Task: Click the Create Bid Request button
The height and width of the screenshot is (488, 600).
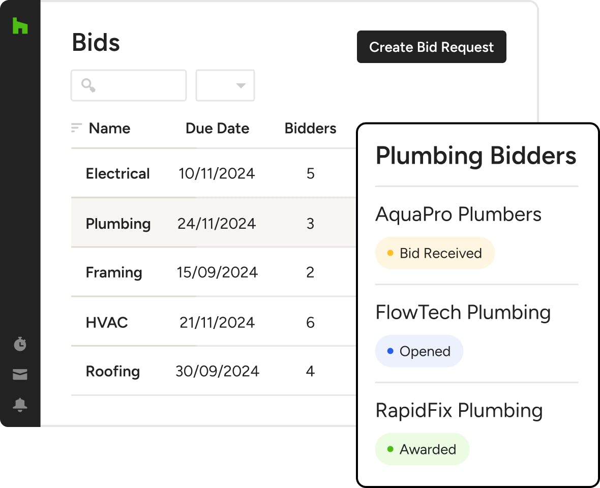Action: (431, 47)
